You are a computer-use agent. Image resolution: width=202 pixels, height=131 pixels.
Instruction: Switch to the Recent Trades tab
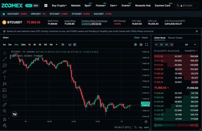pos(175,38)
